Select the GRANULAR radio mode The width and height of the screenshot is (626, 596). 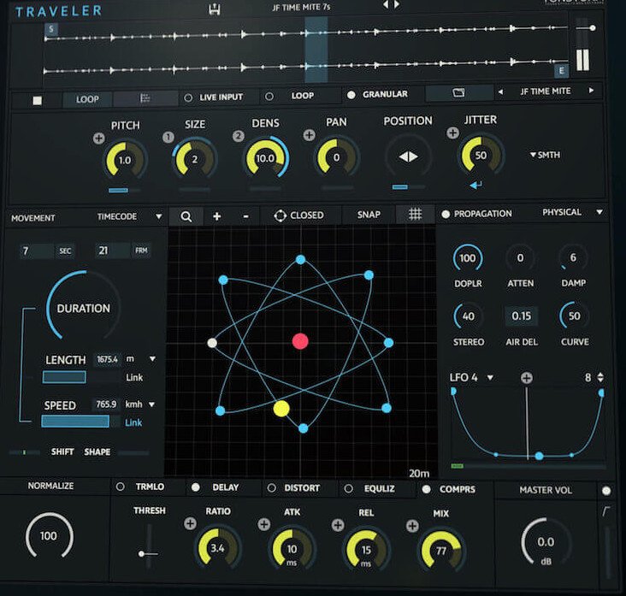click(351, 95)
